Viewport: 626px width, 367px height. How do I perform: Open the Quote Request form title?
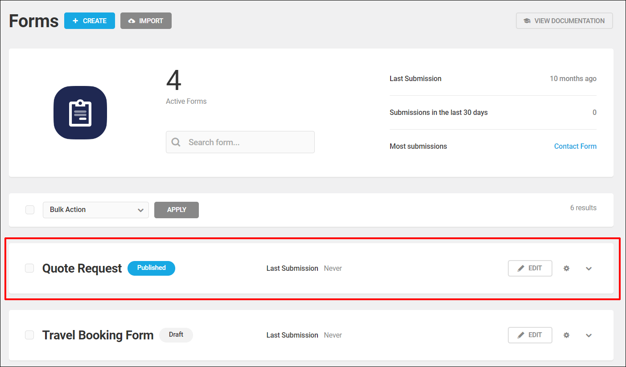point(82,269)
